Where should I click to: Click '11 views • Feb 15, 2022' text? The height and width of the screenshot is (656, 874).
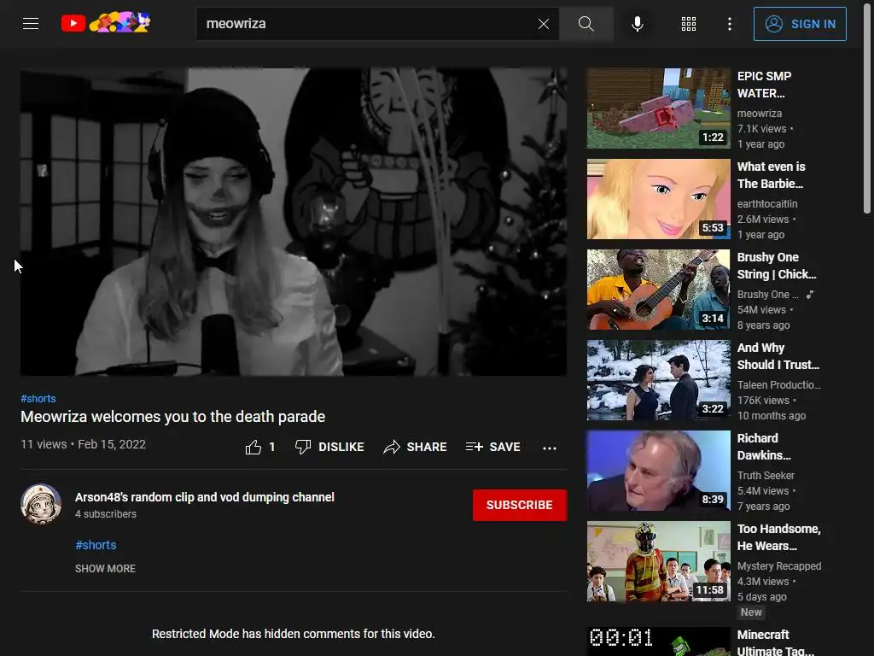83,444
